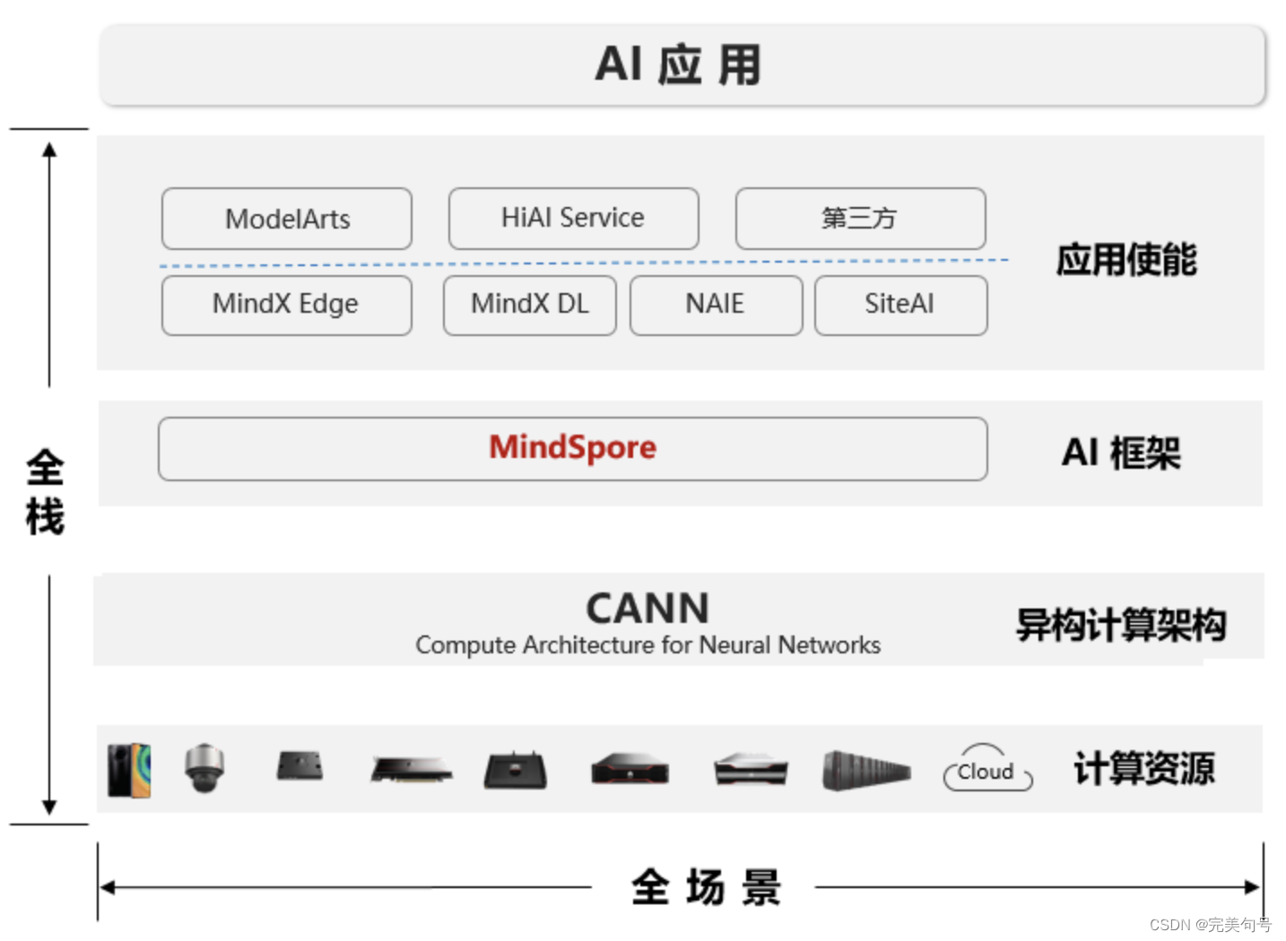Click the MindSpore framework bar

(x=573, y=449)
